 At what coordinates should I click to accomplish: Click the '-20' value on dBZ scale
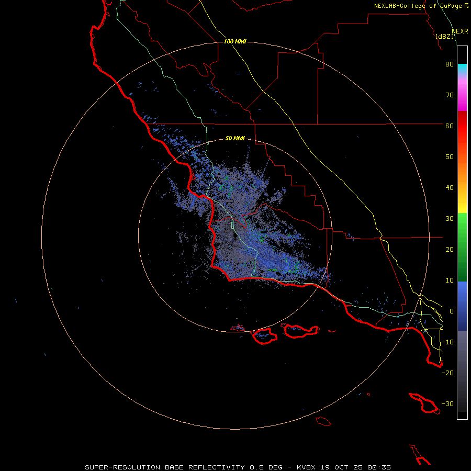[x=447, y=373]
